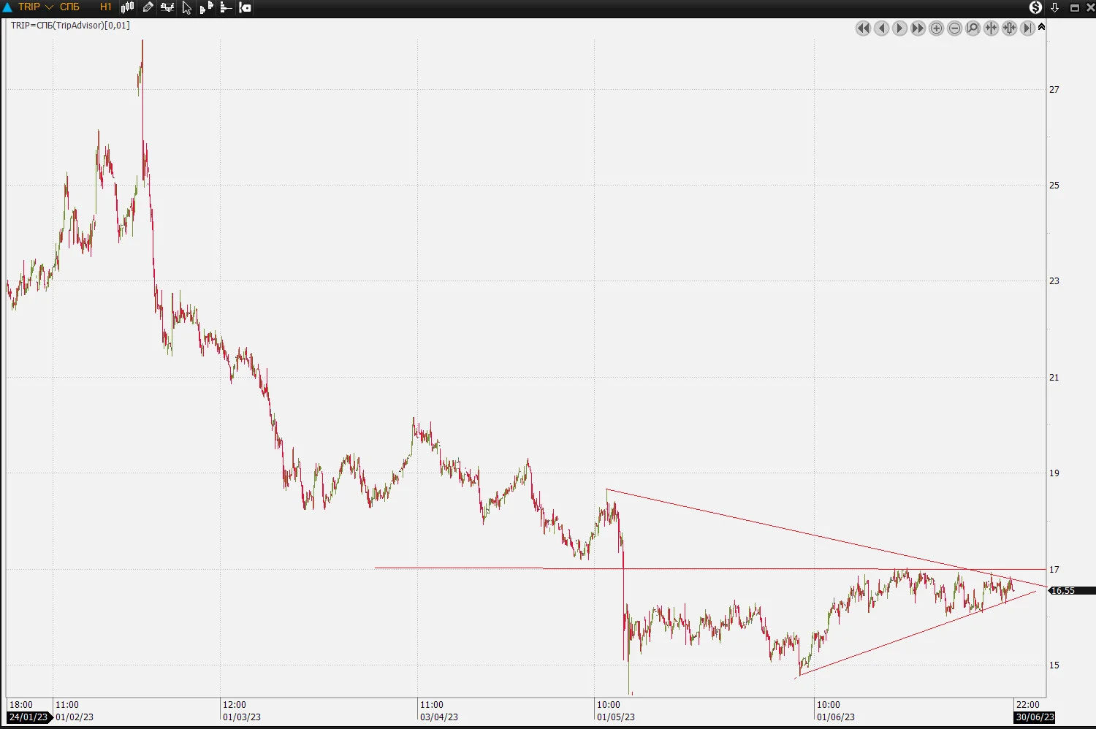Jump chart fast backward
Image resolution: width=1096 pixels, height=729 pixels.
[863, 28]
